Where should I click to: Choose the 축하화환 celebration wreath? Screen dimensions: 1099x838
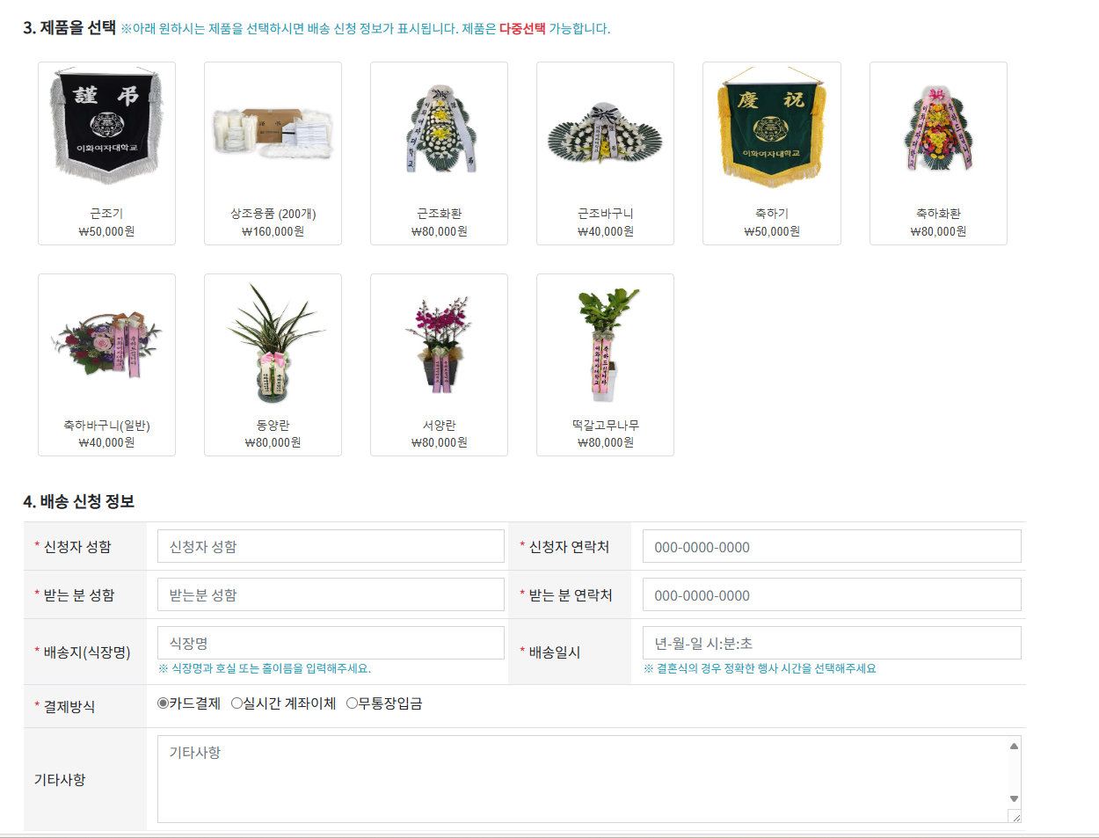[x=938, y=153]
